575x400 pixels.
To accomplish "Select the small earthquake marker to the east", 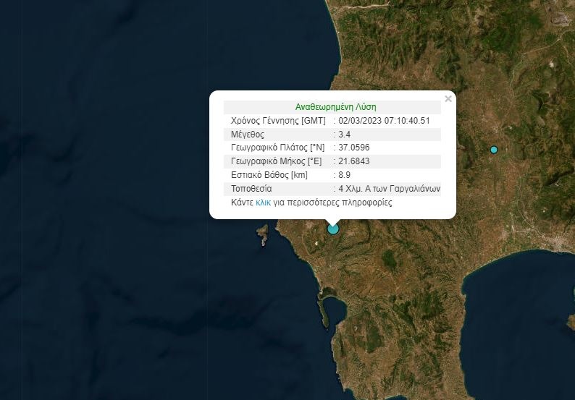I will pyautogui.click(x=494, y=150).
